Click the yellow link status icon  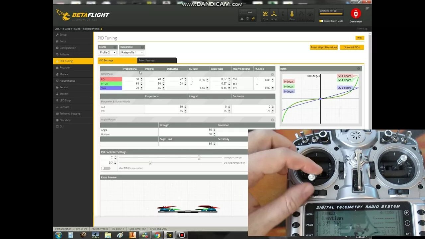point(253,19)
